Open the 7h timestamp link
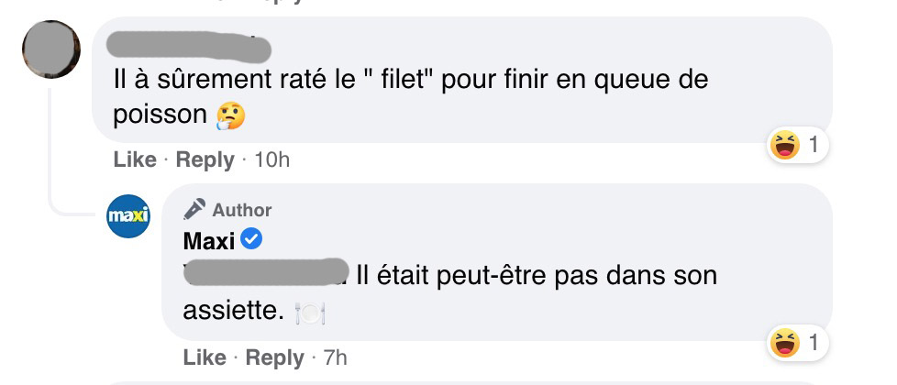The height and width of the screenshot is (385, 897). point(336,358)
